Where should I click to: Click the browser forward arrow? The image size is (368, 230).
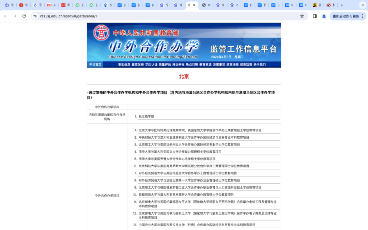tap(15, 16)
